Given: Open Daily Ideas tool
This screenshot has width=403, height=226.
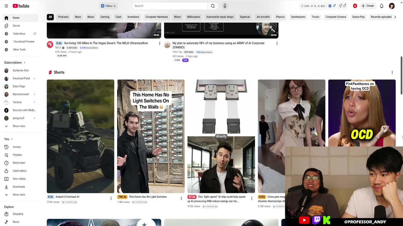Looking at the screenshot, I should pos(20,34).
